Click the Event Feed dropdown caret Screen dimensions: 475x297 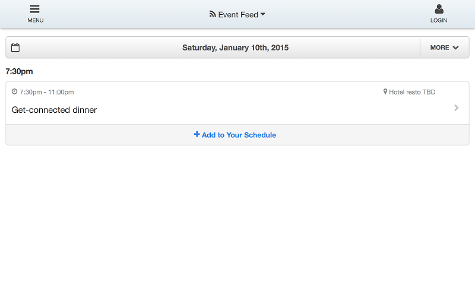(262, 14)
